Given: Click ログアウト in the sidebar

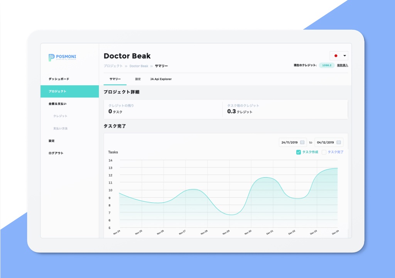Looking at the screenshot, I should (x=56, y=153).
